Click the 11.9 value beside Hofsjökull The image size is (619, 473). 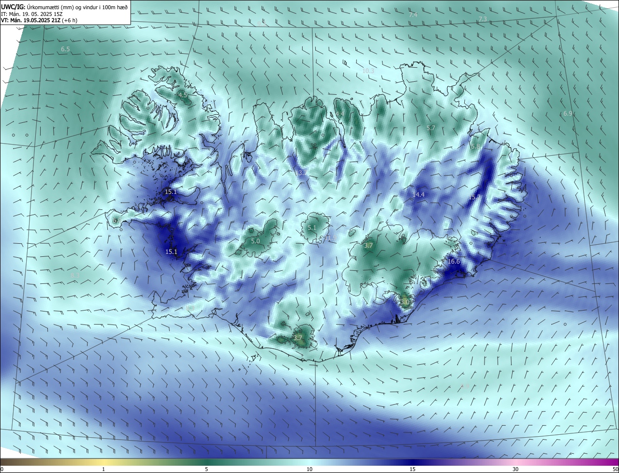331,237
